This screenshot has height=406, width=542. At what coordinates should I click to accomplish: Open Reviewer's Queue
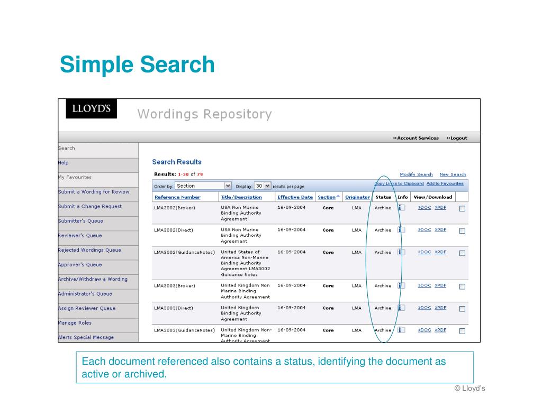point(98,237)
